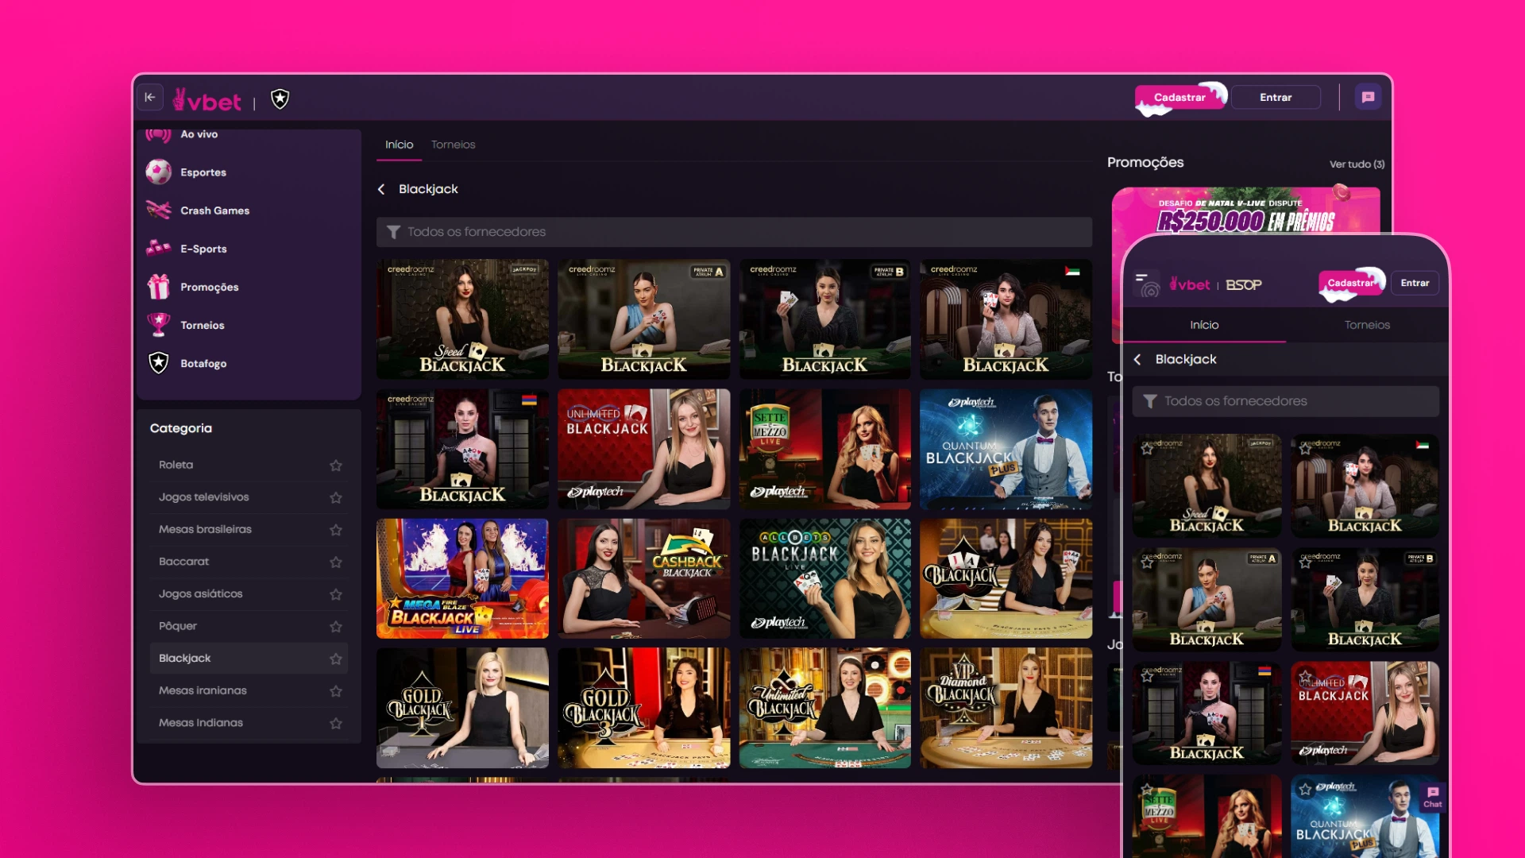Toggle the Mesas Indianas favorite star
Image resolution: width=1525 pixels, height=858 pixels.
click(336, 724)
